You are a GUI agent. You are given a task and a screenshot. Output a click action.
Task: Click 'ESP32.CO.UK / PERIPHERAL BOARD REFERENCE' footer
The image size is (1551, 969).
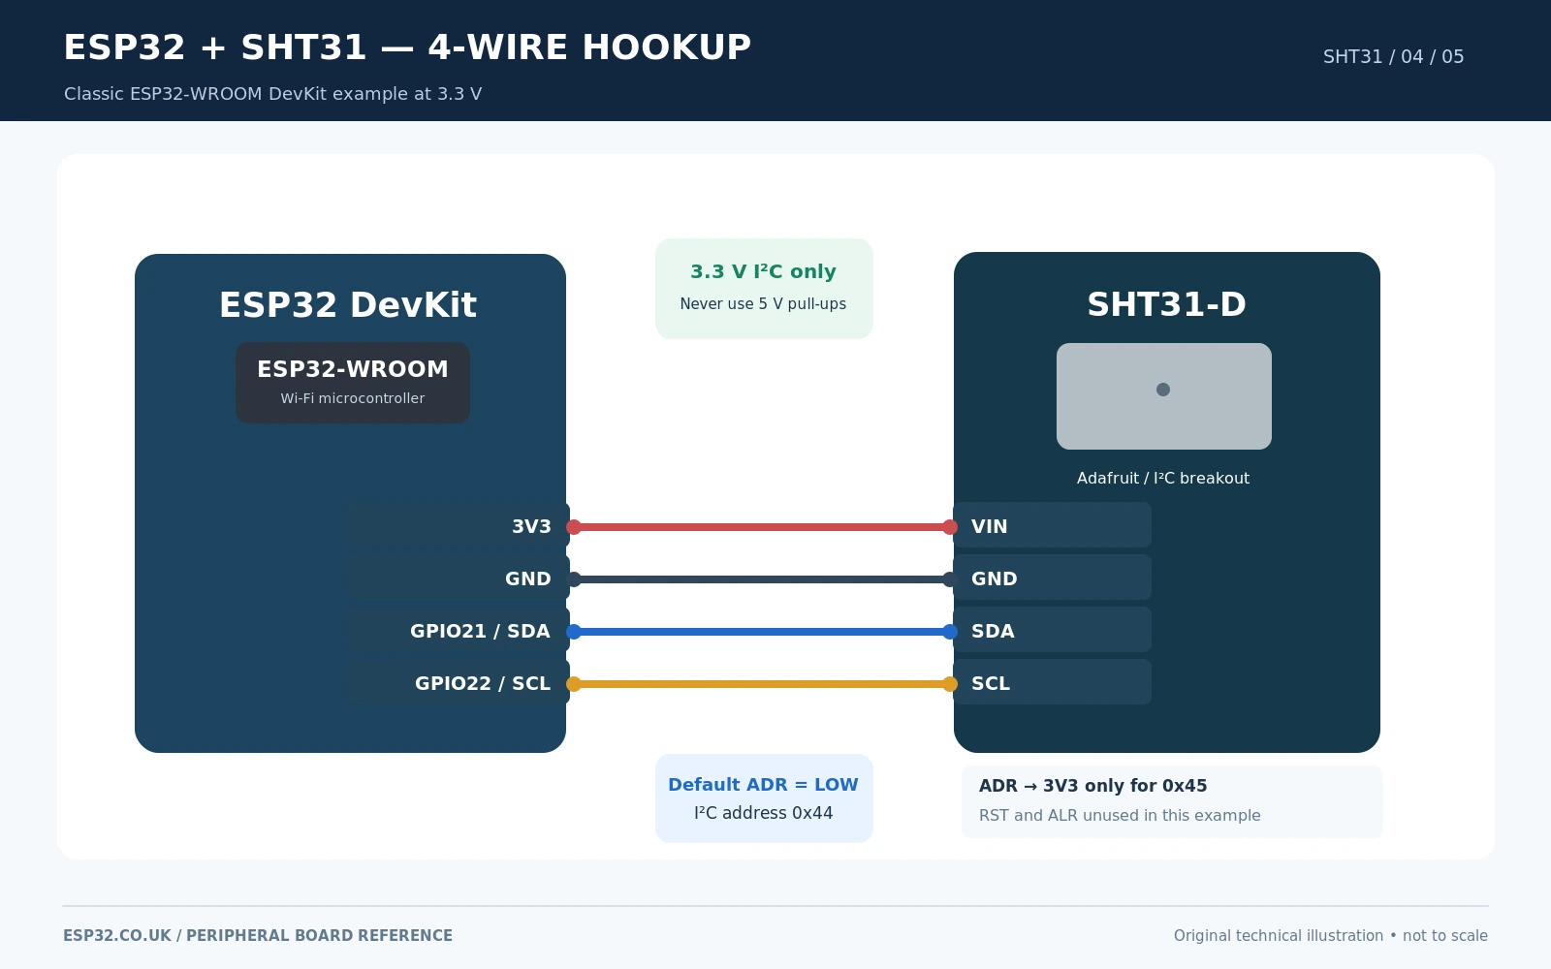point(258,936)
